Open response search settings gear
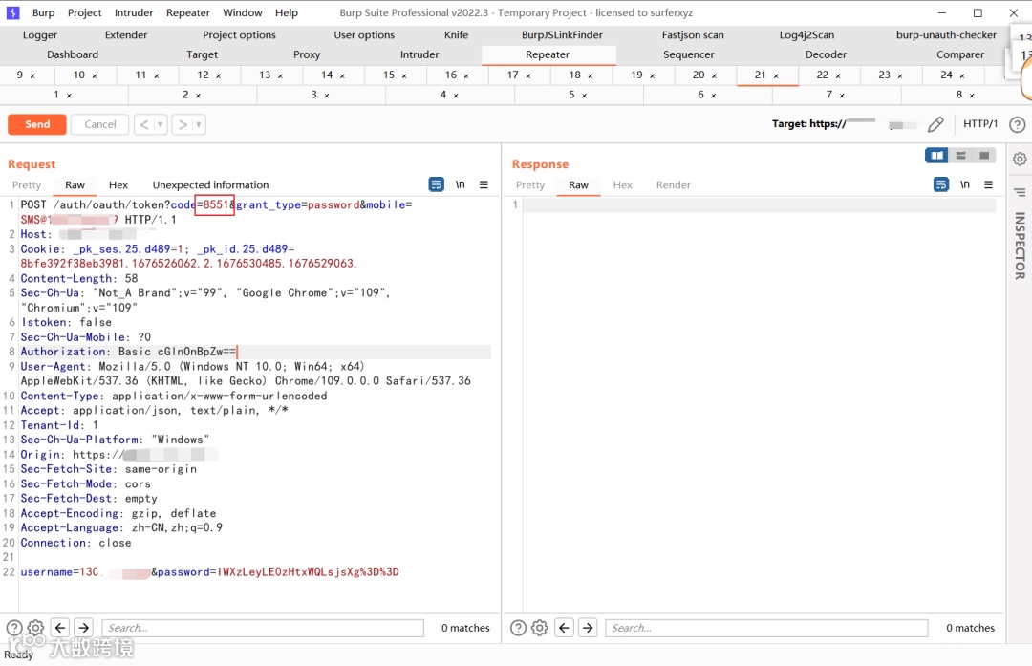The height and width of the screenshot is (666, 1032). [x=540, y=628]
